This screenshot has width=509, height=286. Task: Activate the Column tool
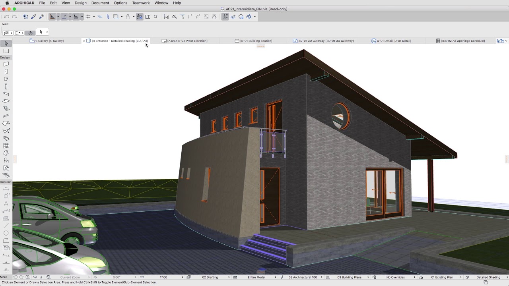pyautogui.click(x=6, y=87)
